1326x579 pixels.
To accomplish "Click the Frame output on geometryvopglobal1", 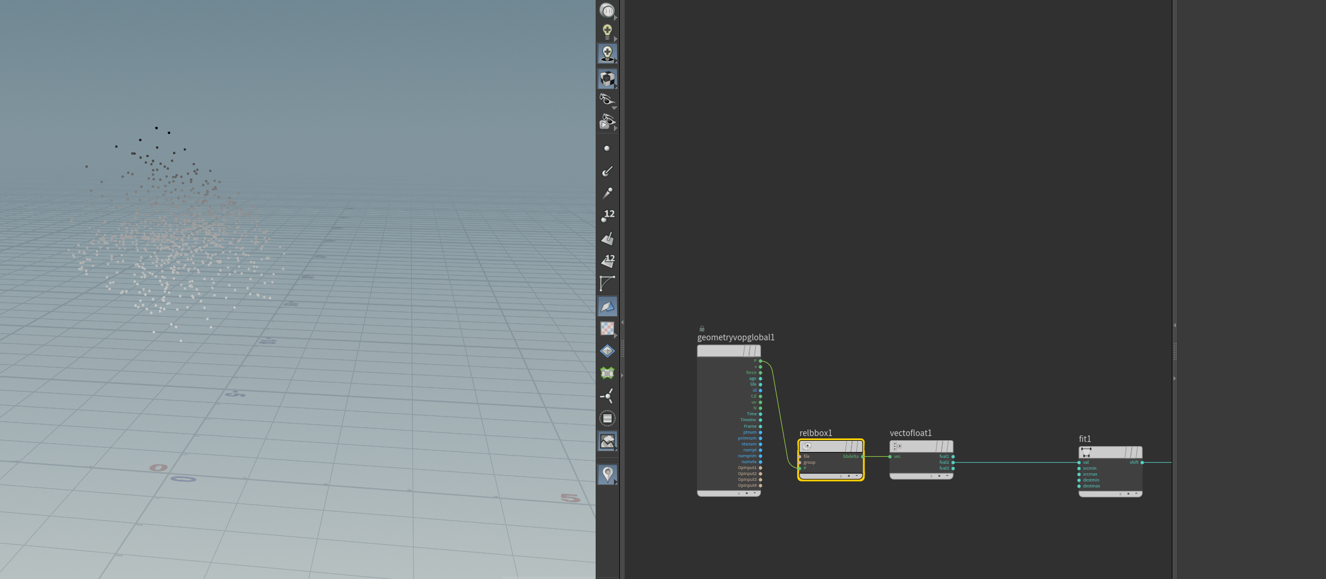I will click(x=760, y=426).
